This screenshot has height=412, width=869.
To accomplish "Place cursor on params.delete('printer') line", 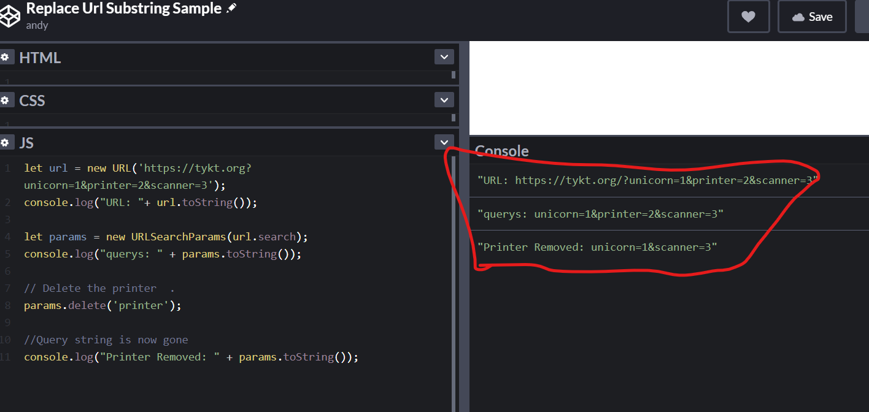I will coord(102,305).
